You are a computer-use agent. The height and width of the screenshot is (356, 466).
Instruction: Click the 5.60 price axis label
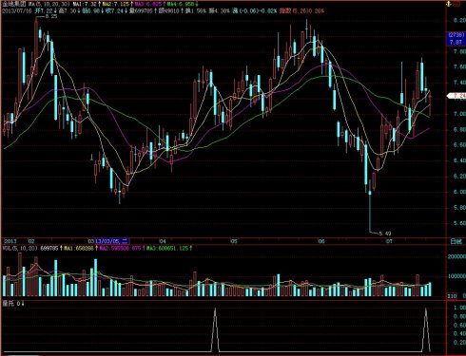pyautogui.click(x=459, y=223)
